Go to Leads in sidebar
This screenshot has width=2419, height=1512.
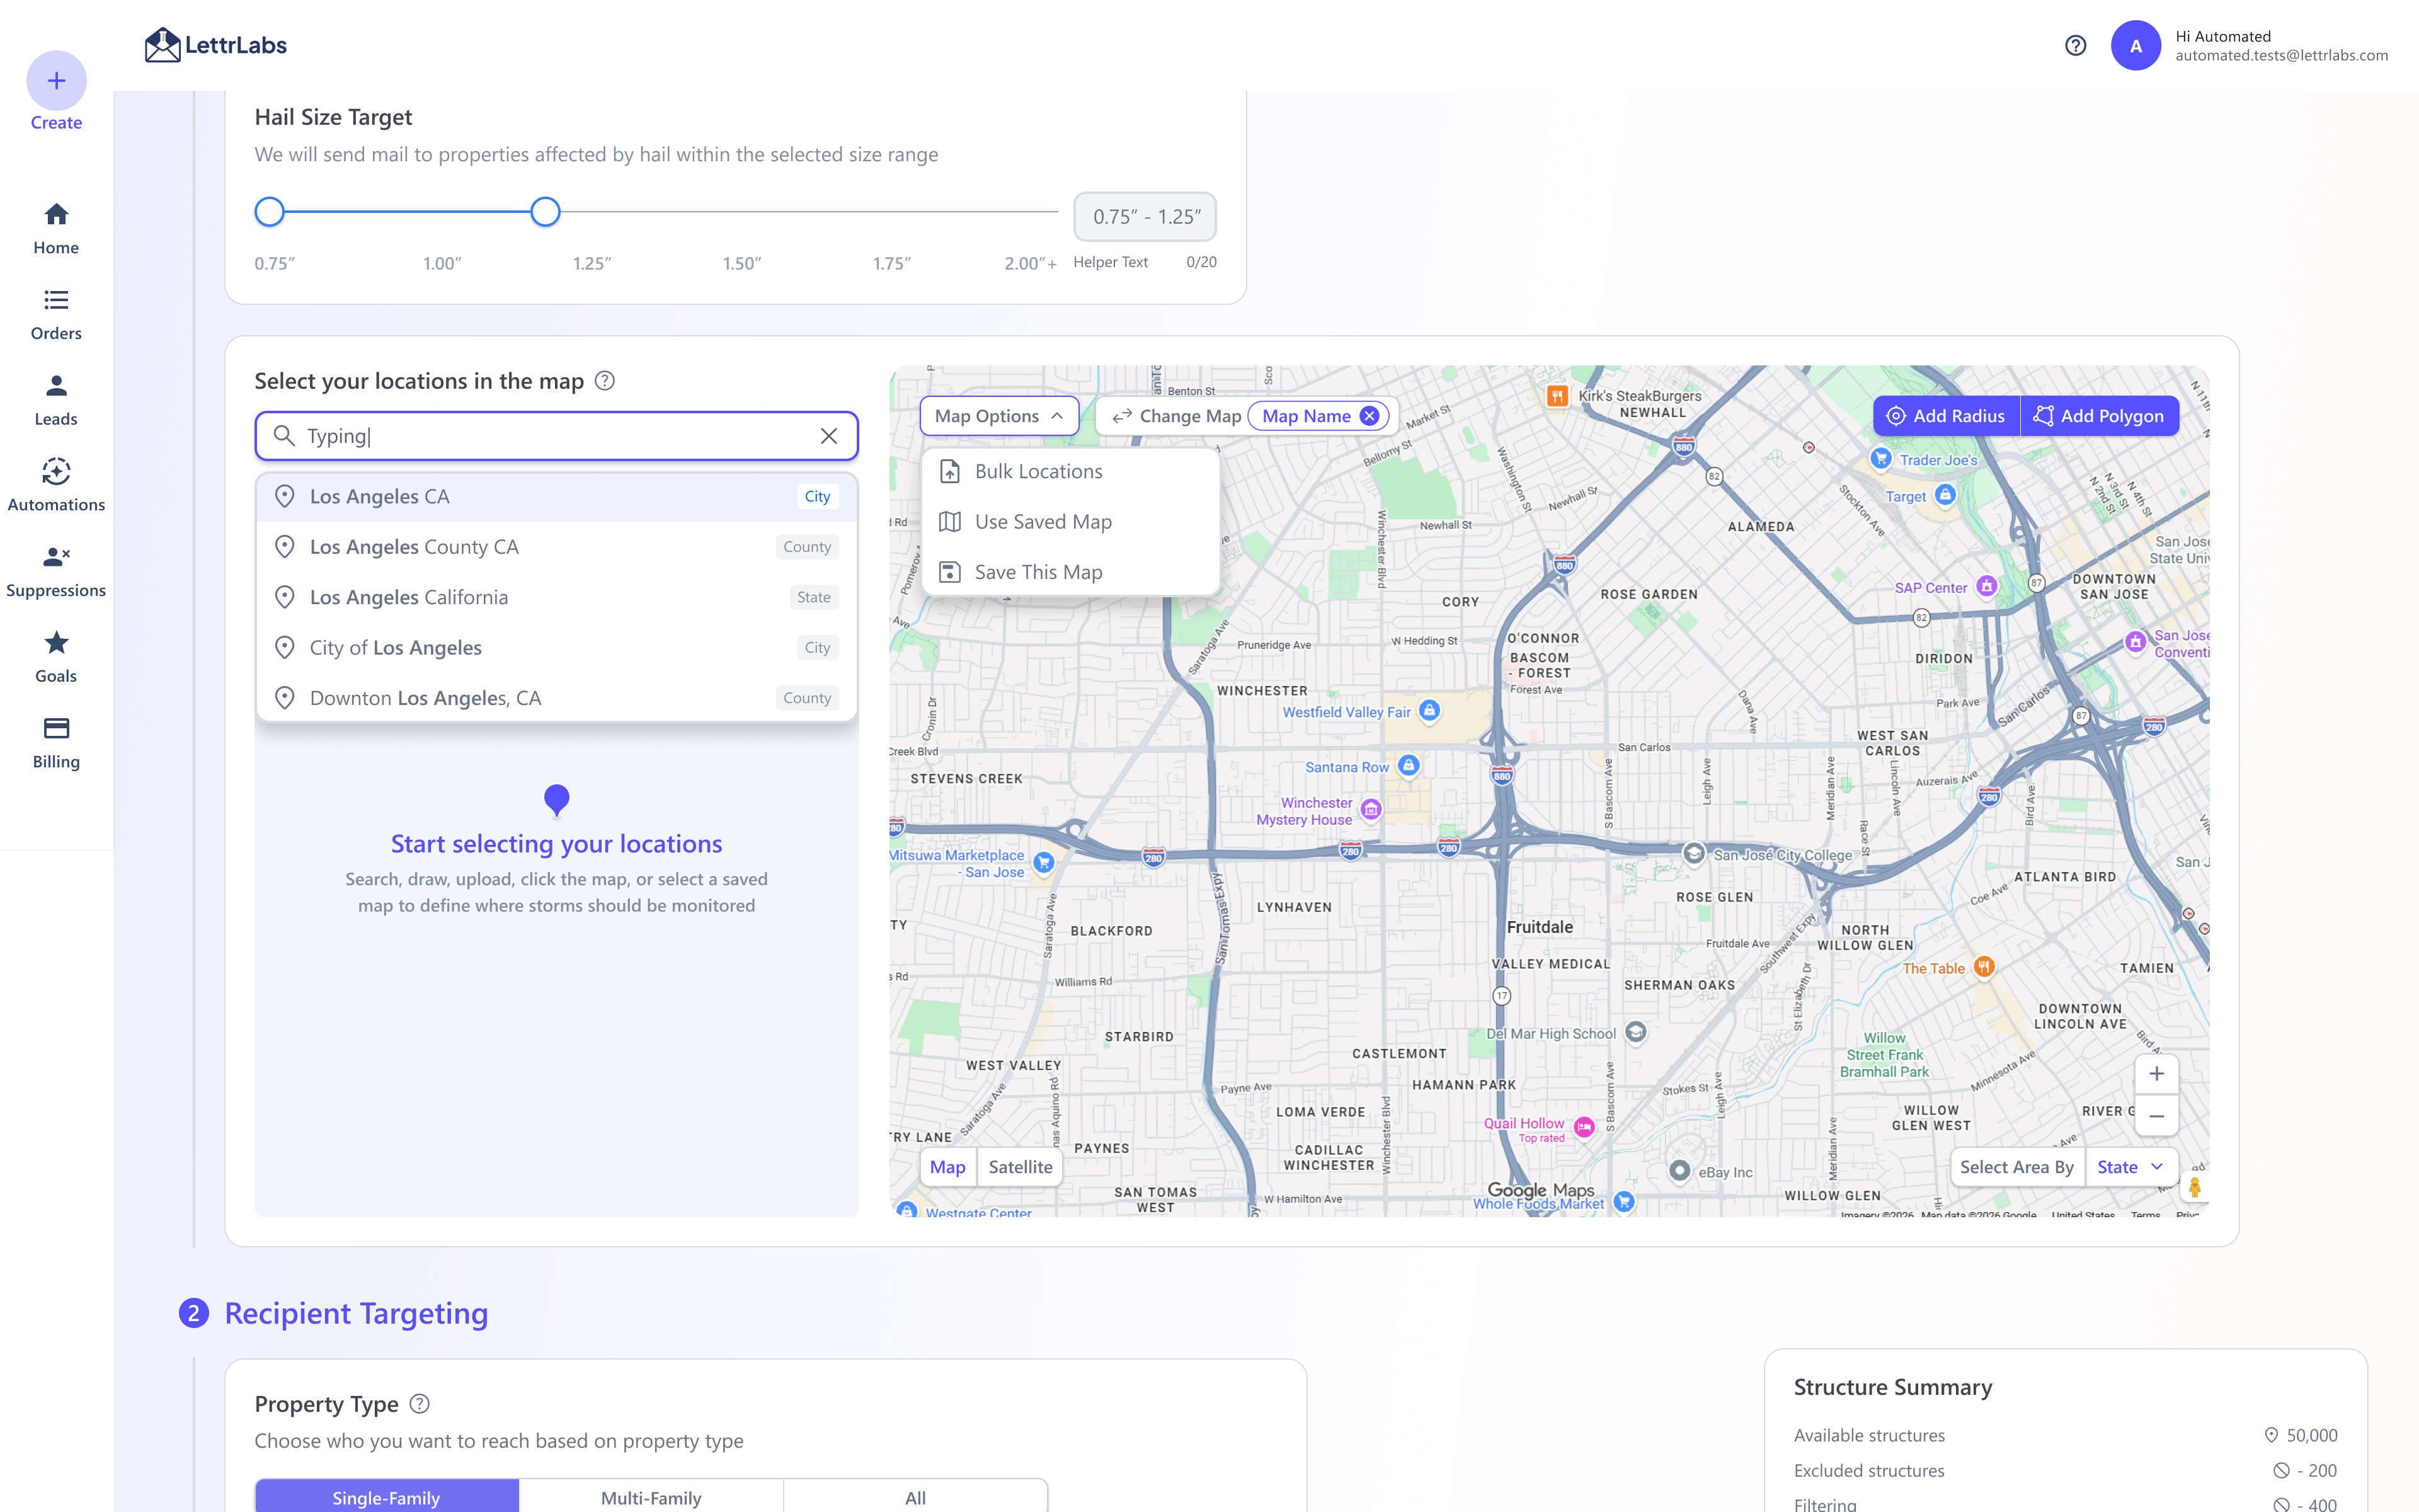(56, 400)
